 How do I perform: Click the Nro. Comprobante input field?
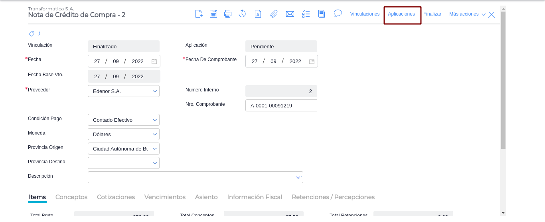(x=281, y=106)
